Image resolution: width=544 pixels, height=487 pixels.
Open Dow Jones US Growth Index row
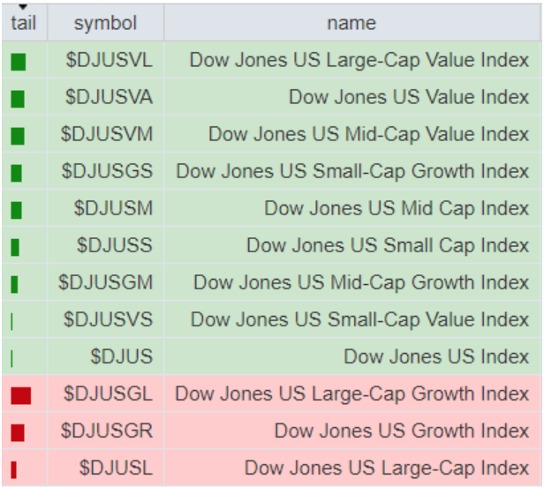[x=401, y=431]
